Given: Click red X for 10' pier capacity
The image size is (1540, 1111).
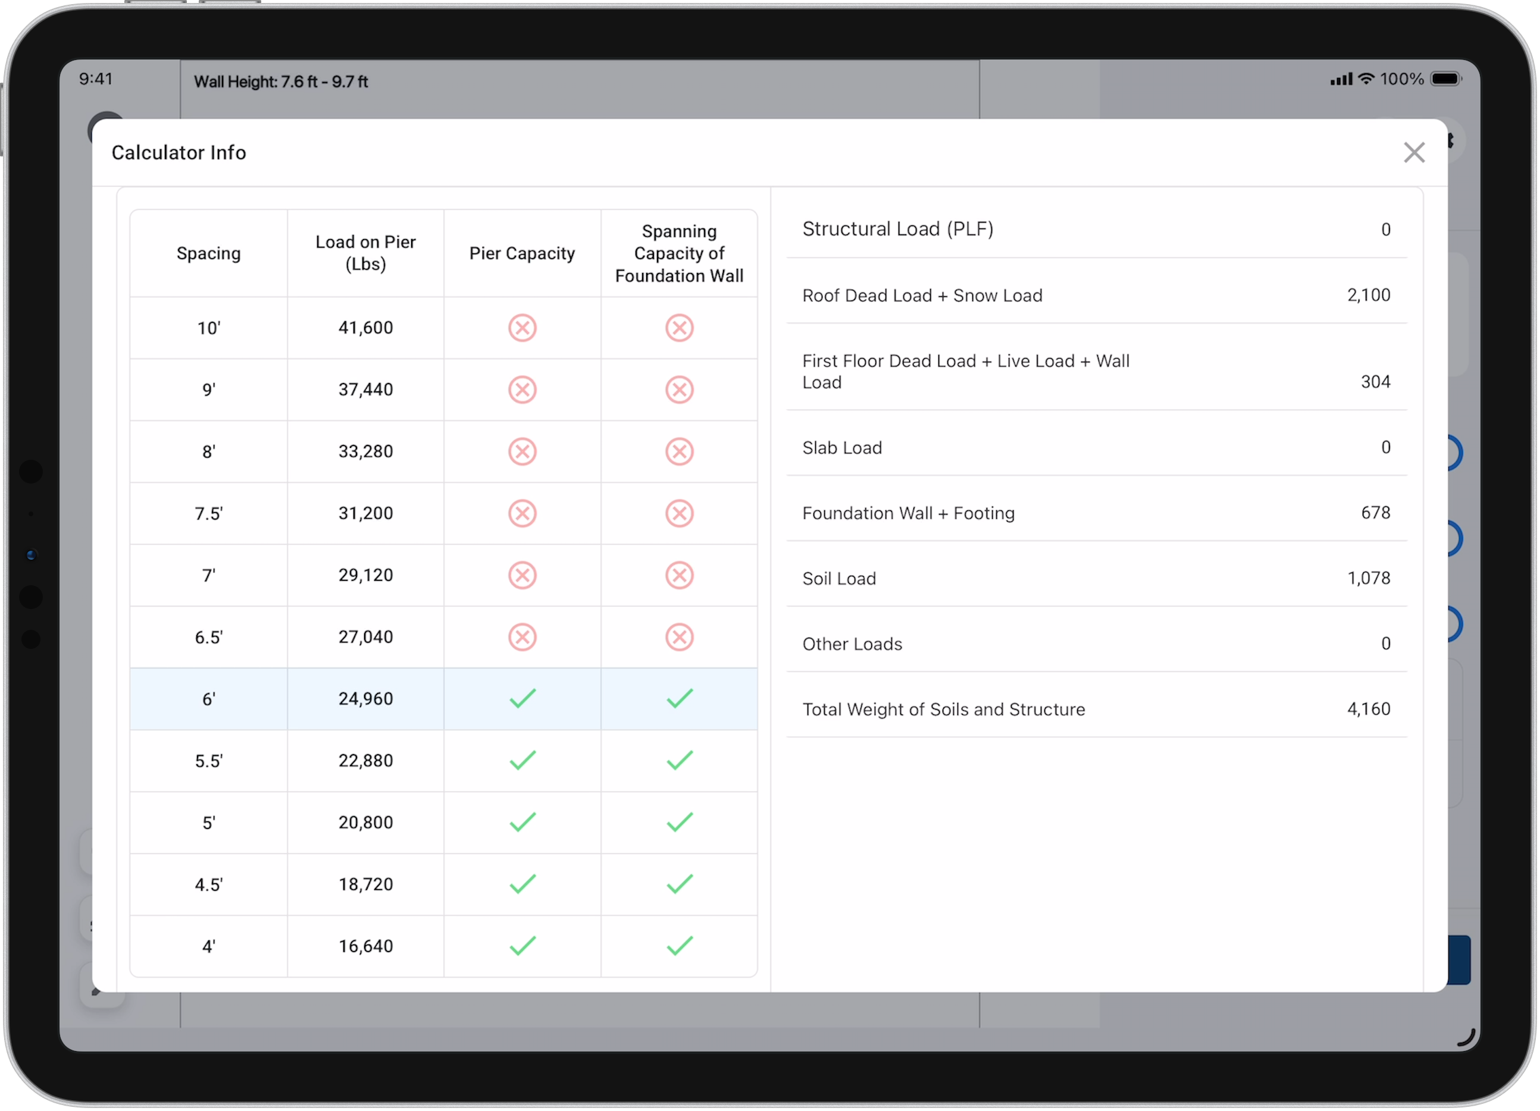Looking at the screenshot, I should coord(522,328).
